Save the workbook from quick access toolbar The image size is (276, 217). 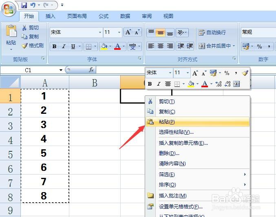tap(24, 5)
